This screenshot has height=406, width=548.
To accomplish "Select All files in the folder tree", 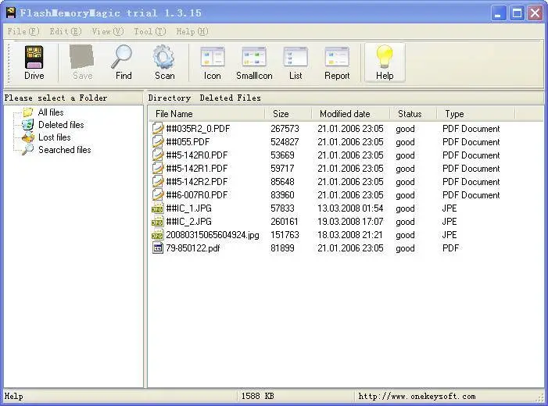I will 51,112.
